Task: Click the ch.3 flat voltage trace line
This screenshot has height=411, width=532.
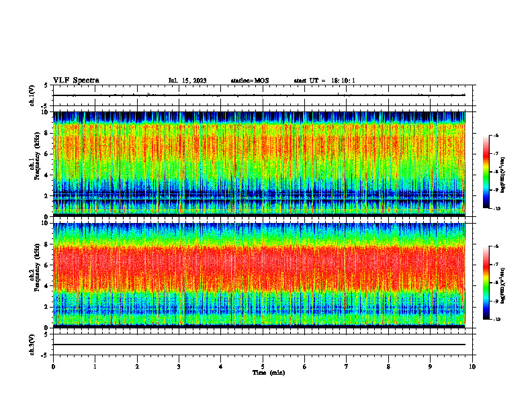Action: coord(259,345)
